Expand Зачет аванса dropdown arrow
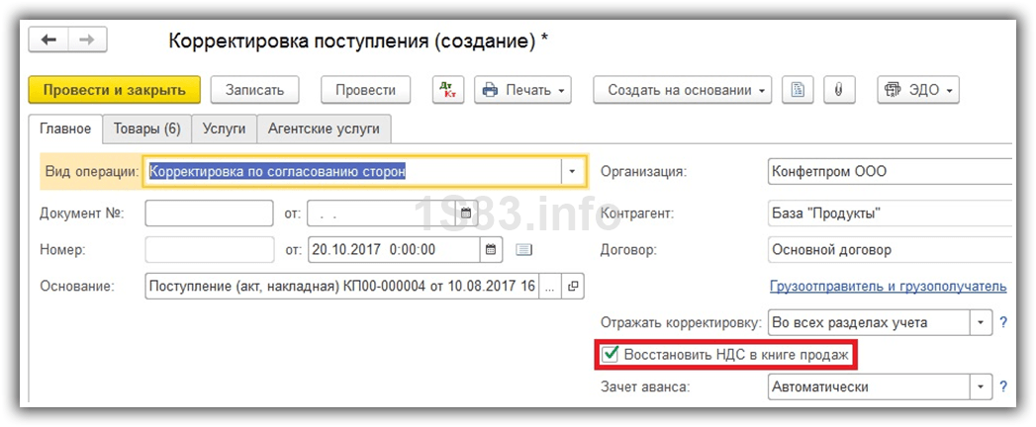This screenshot has width=1036, height=427. pyautogui.click(x=981, y=386)
